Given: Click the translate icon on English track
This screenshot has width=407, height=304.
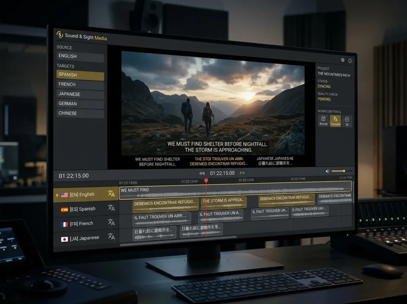Looking at the screenshot, I should tap(111, 194).
